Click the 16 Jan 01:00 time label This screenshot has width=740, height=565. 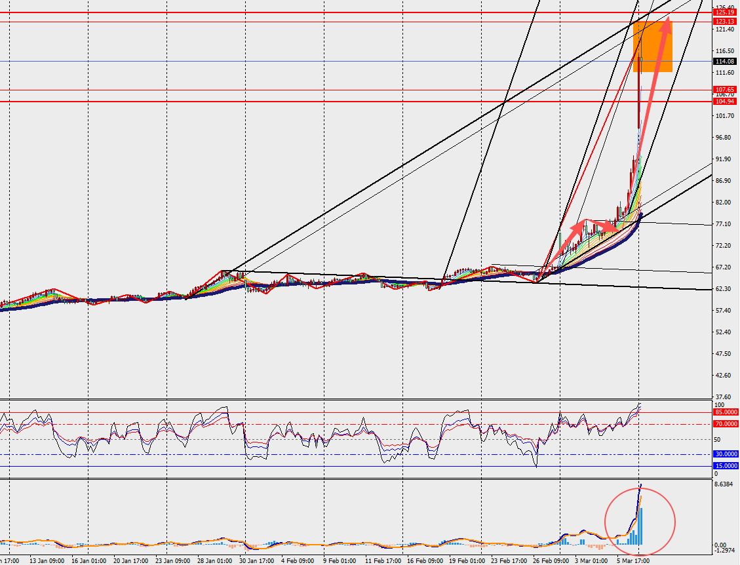pos(88,561)
